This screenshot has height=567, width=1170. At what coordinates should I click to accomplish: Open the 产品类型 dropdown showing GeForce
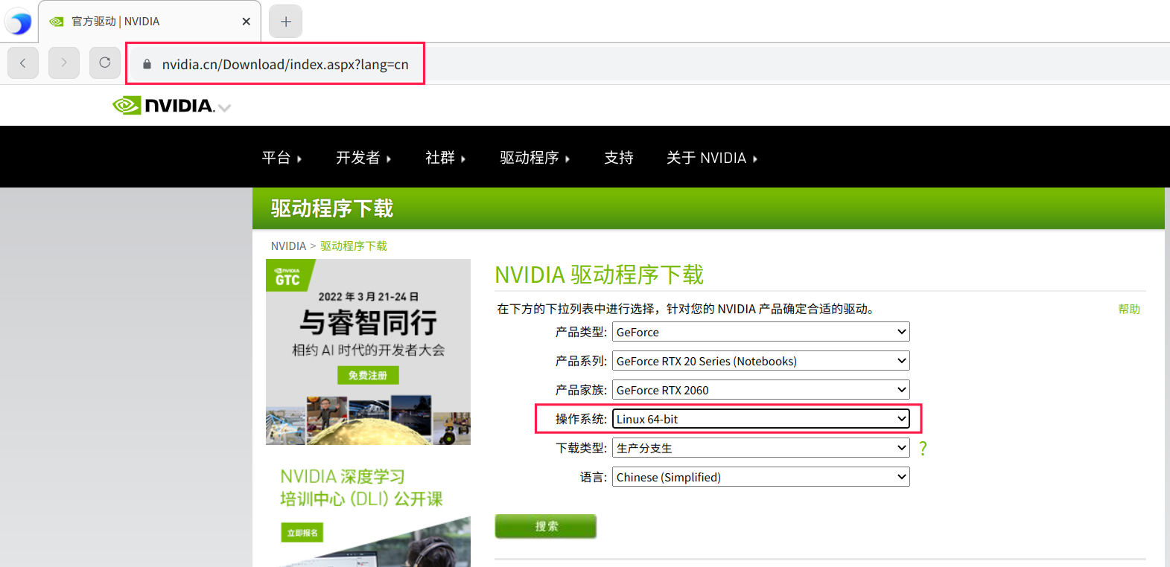[760, 332]
